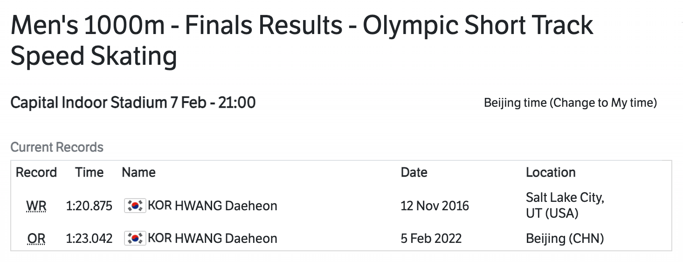Click the Record column header
683x262 pixels.
[36, 172]
